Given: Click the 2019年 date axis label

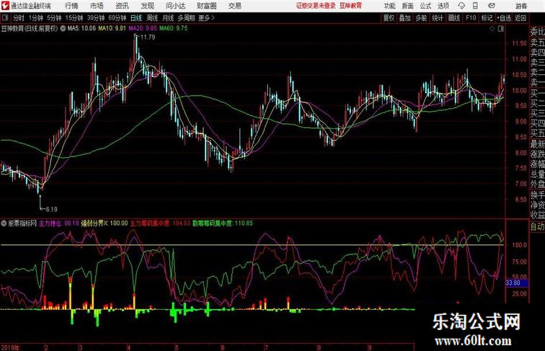Looking at the screenshot, I should [x=10, y=347].
